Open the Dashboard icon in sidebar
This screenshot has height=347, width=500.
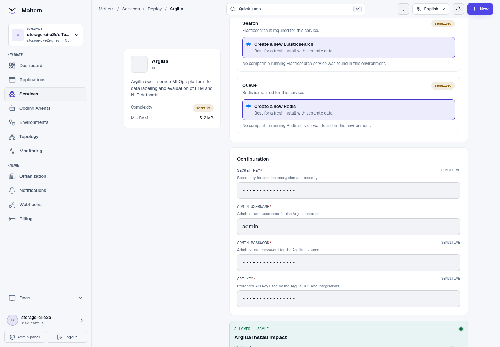click(12, 66)
